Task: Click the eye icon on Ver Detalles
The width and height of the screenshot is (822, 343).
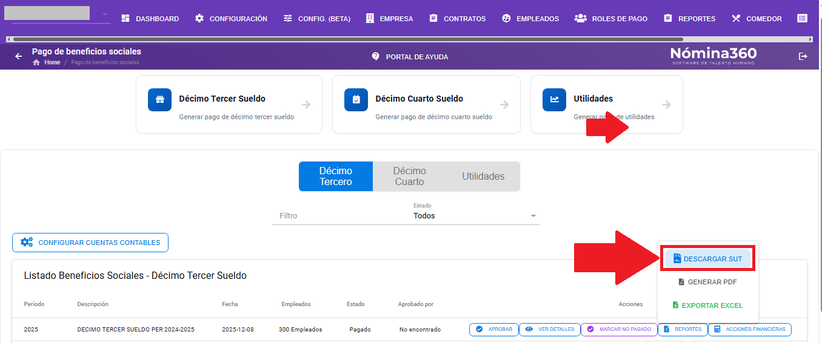Action: coord(529,330)
